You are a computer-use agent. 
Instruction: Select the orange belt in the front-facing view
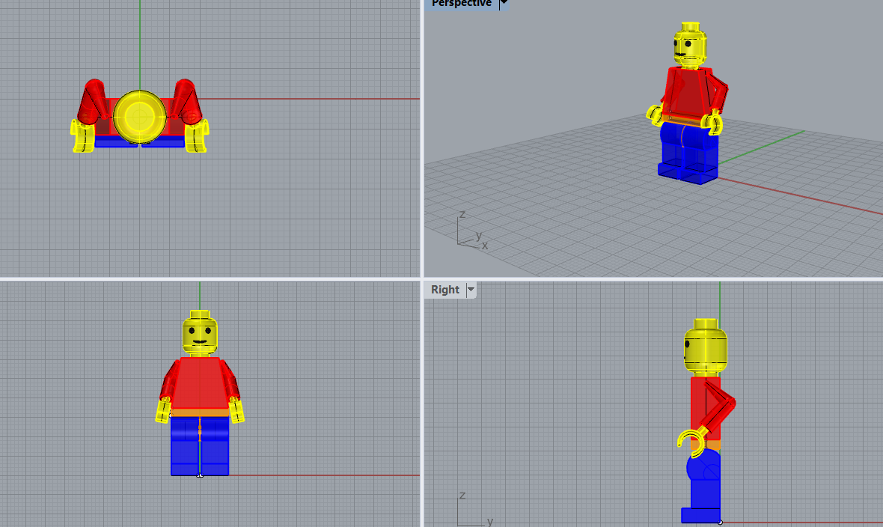[200, 413]
